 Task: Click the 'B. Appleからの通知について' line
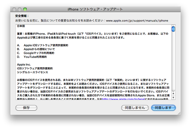coord(36,49)
